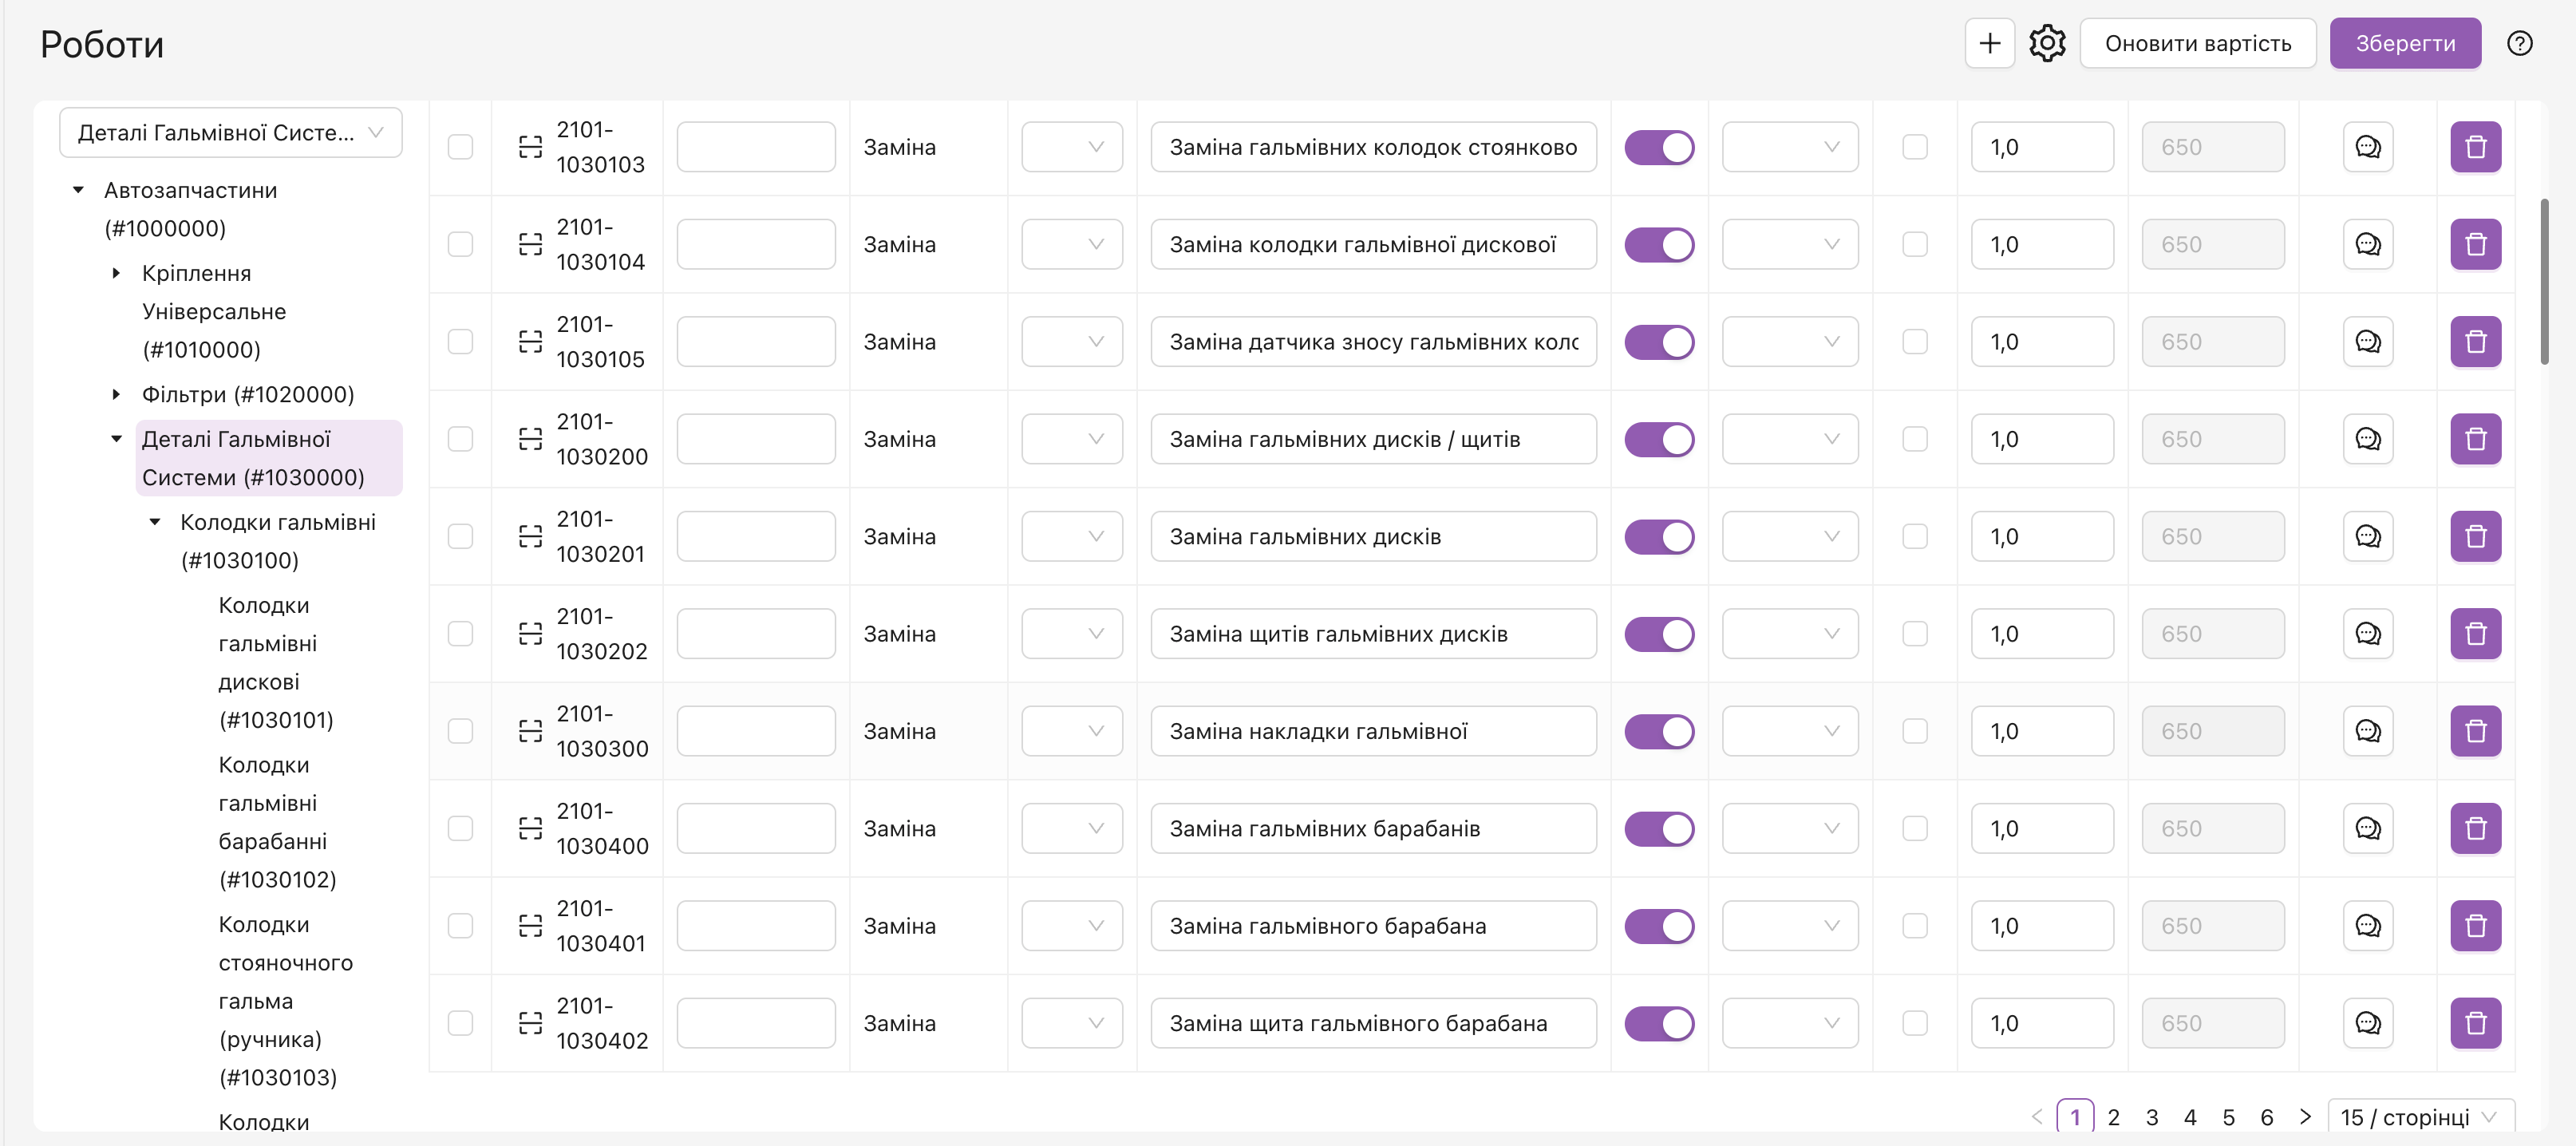Open the Деталі Гальмівної Системи category dropdown

230,133
